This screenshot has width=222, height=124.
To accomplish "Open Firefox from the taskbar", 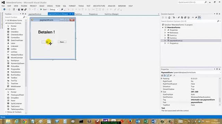I will click(130, 121).
